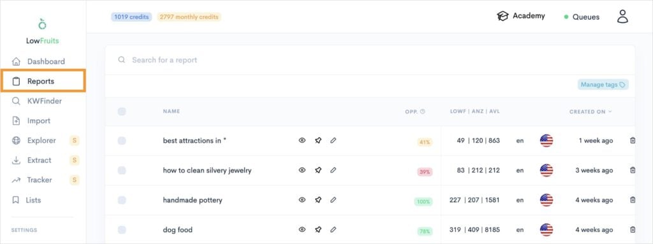
Task: Open the Dashboard menu item
Action: tap(46, 62)
